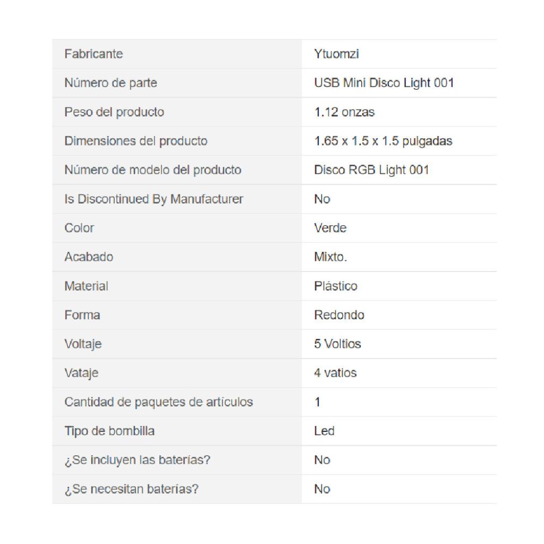Screen dimensions: 544x544
Task: Select the Plástico material value
Action: 336,286
